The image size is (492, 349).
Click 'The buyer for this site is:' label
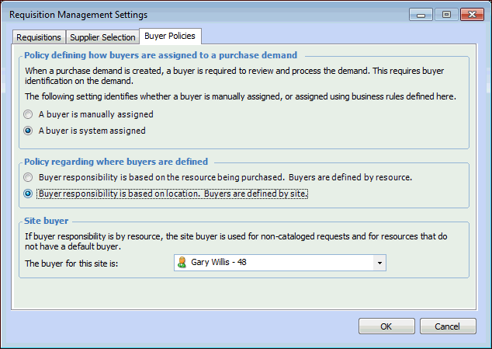(x=77, y=263)
